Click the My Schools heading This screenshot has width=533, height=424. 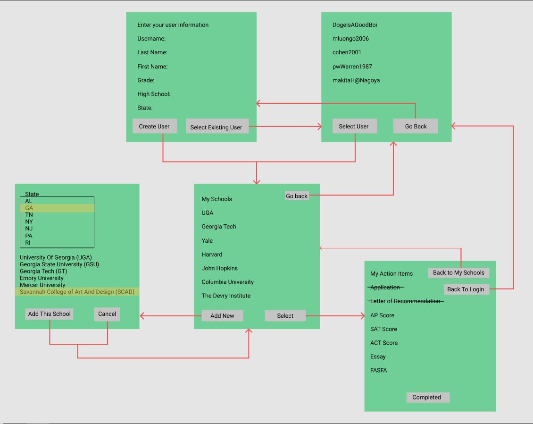(x=217, y=199)
